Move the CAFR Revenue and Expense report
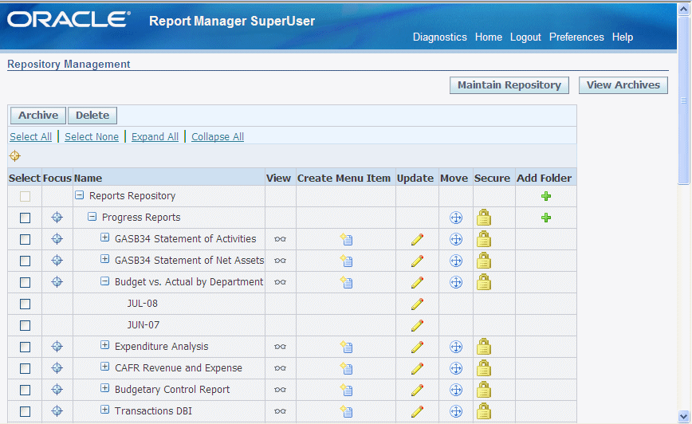 456,368
